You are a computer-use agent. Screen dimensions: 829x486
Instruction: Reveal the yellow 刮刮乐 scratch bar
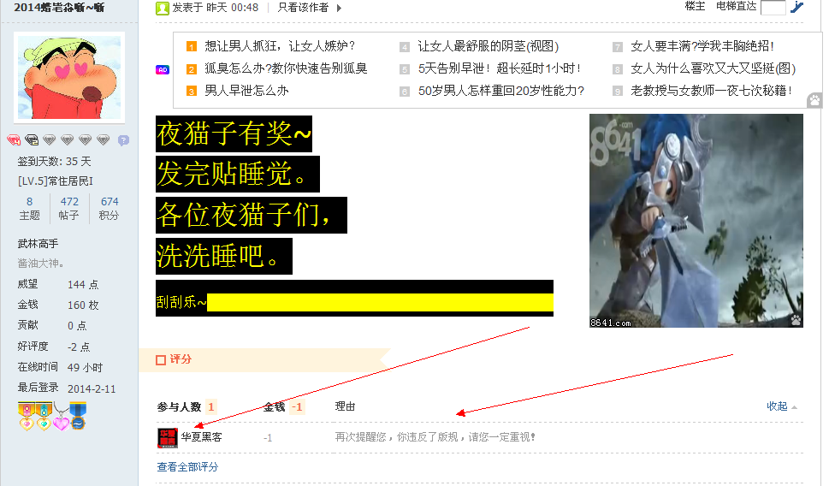point(380,302)
